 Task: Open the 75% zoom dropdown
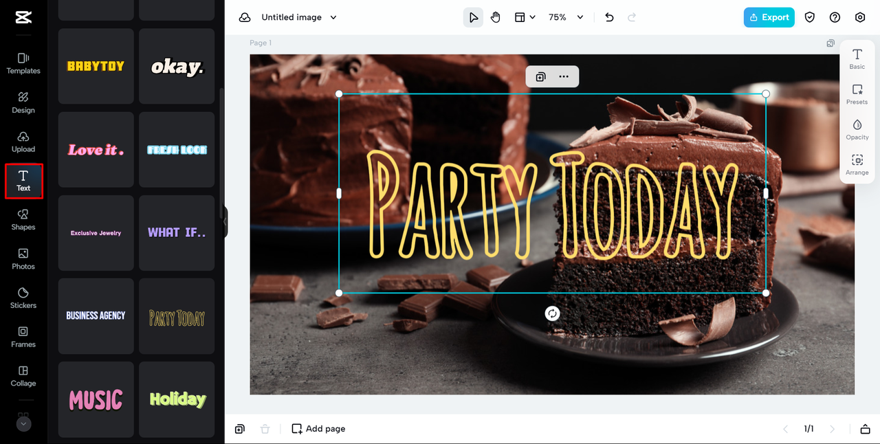click(x=565, y=17)
